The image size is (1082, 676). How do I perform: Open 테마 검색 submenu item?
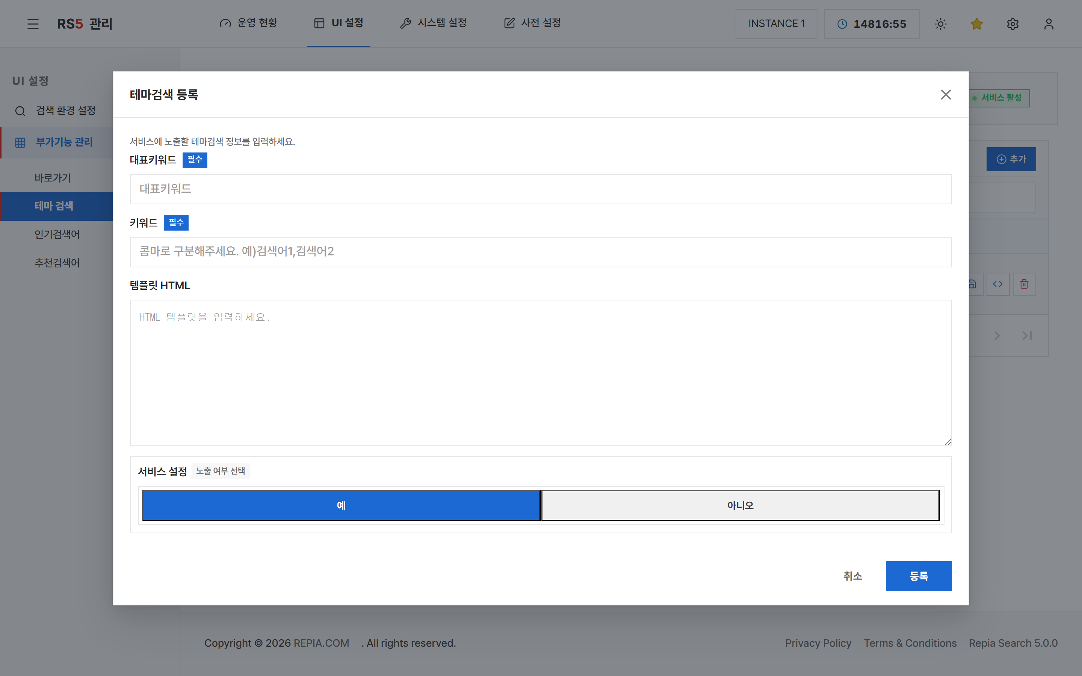(56, 206)
